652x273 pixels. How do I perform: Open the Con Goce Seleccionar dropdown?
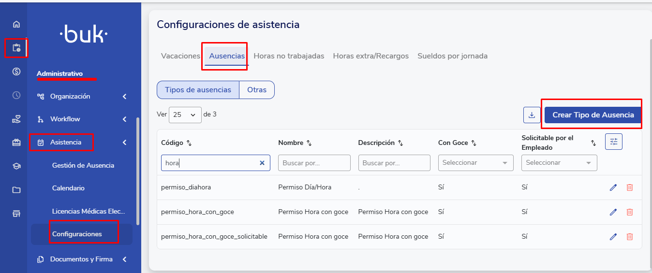click(x=475, y=163)
